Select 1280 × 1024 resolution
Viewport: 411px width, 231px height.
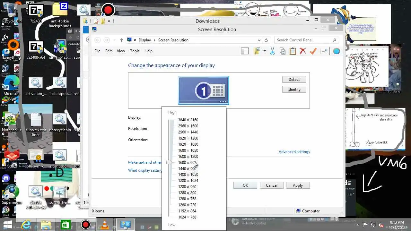click(188, 181)
